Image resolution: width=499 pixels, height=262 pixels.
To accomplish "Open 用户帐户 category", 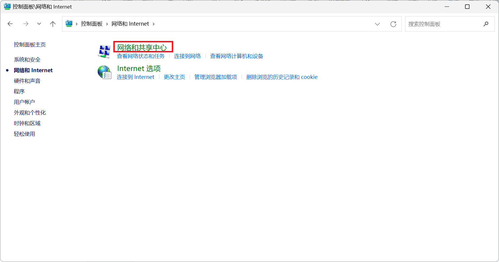I will (x=24, y=102).
